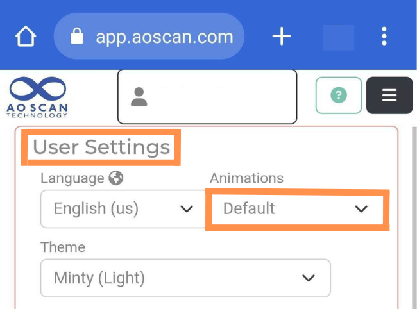Screen dimensions: 417x309
Task: Go to the browser home page icon
Action: point(26,36)
